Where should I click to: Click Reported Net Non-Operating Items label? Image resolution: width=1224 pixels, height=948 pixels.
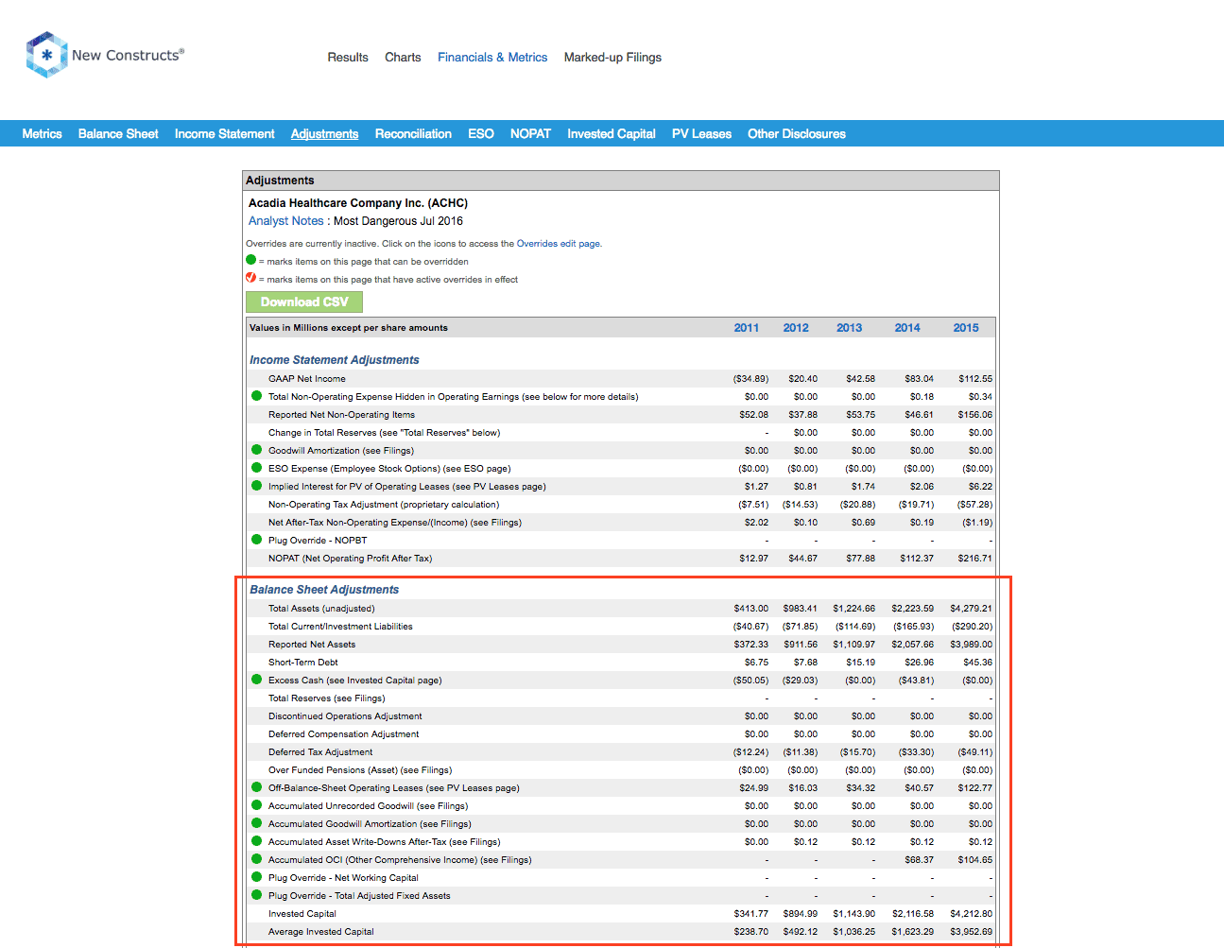point(341,415)
